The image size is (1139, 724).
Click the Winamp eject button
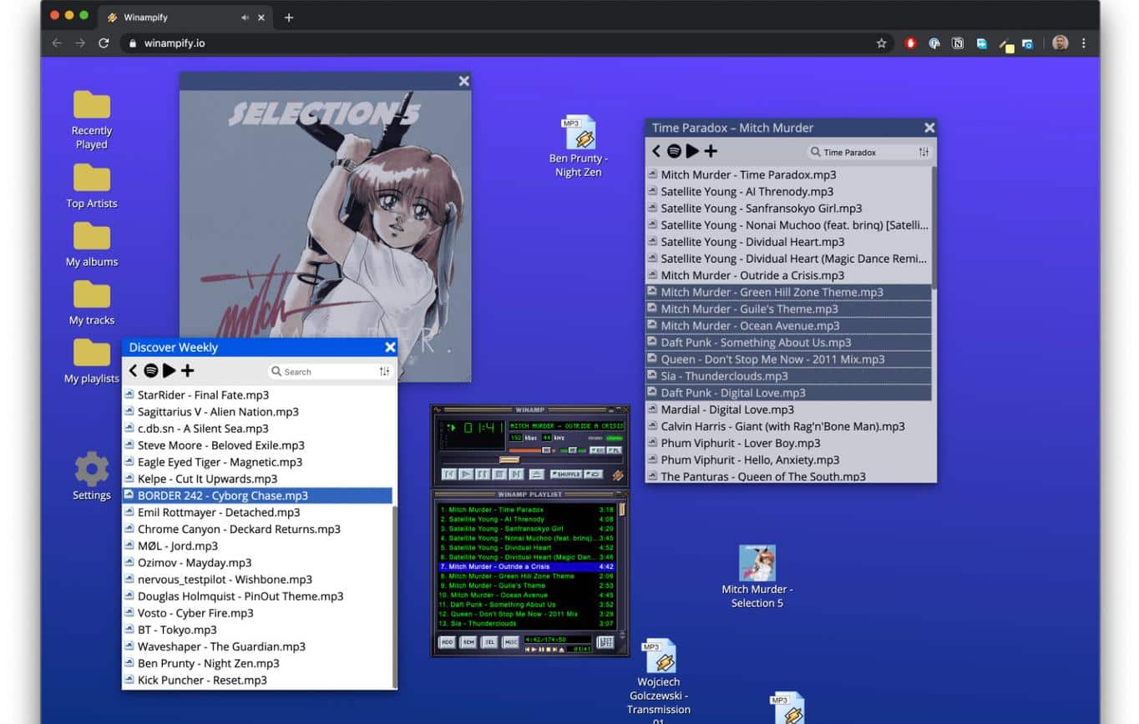point(537,474)
